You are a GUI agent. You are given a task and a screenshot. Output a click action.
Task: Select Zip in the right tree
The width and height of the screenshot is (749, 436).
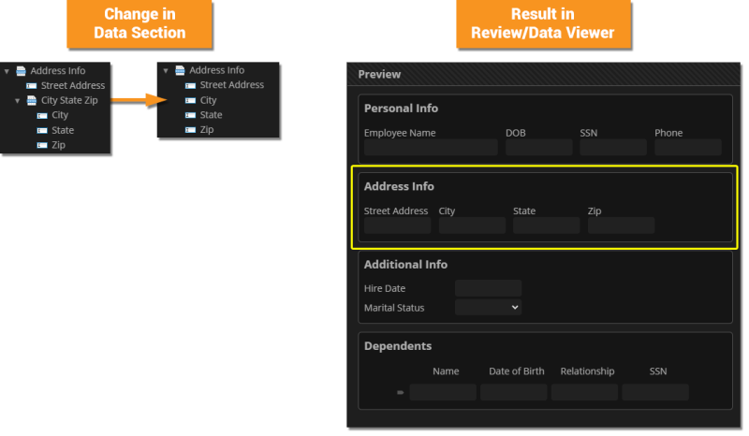[x=207, y=130]
